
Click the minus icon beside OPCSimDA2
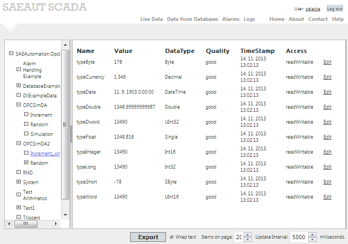point(19,143)
